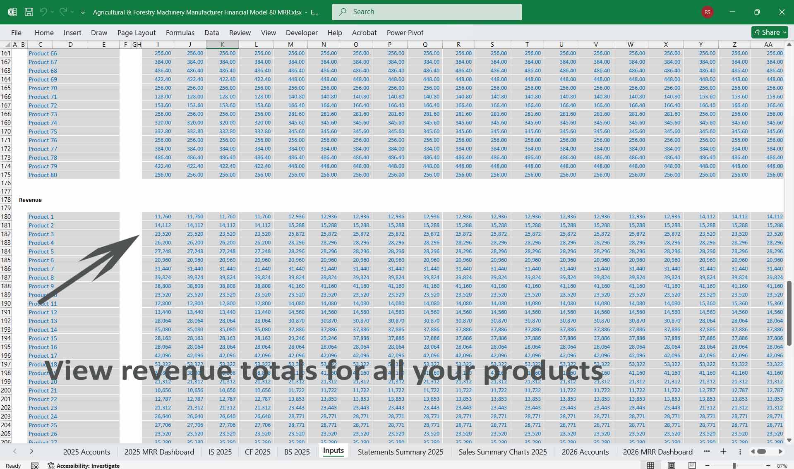Click Accessibility: Investigate in status bar
Image resolution: width=794 pixels, height=469 pixels.
coord(84,466)
